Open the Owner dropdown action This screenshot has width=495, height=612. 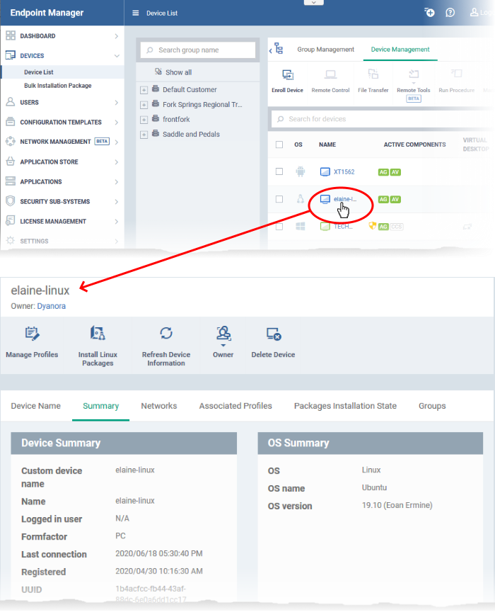click(x=223, y=342)
